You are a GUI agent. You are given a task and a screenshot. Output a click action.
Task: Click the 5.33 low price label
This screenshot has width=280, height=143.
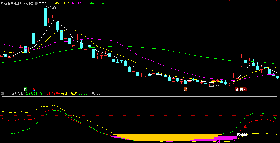pyautogui.click(x=216, y=87)
